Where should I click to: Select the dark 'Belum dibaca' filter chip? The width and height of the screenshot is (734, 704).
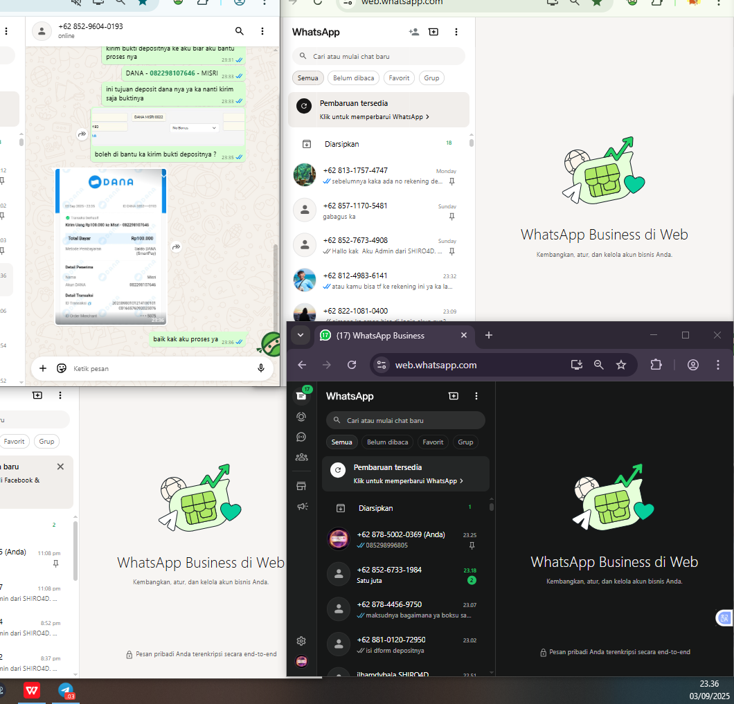387,442
